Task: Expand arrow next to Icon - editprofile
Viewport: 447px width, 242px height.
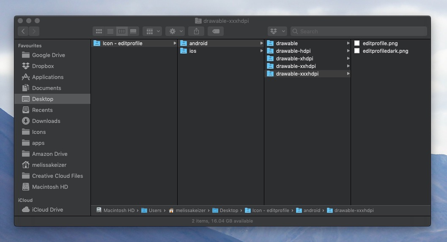Action: [175, 43]
